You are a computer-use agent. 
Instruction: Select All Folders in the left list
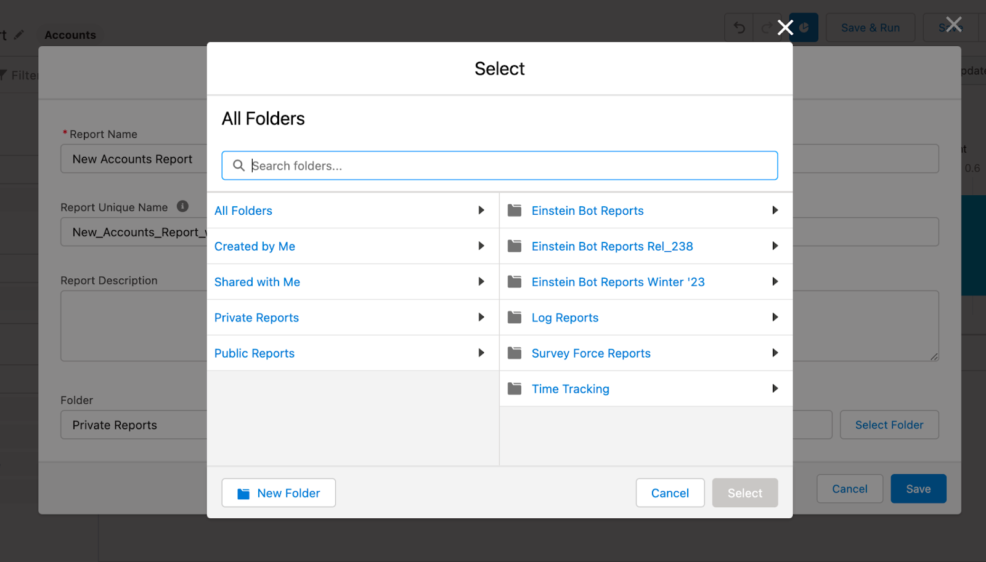click(x=243, y=211)
